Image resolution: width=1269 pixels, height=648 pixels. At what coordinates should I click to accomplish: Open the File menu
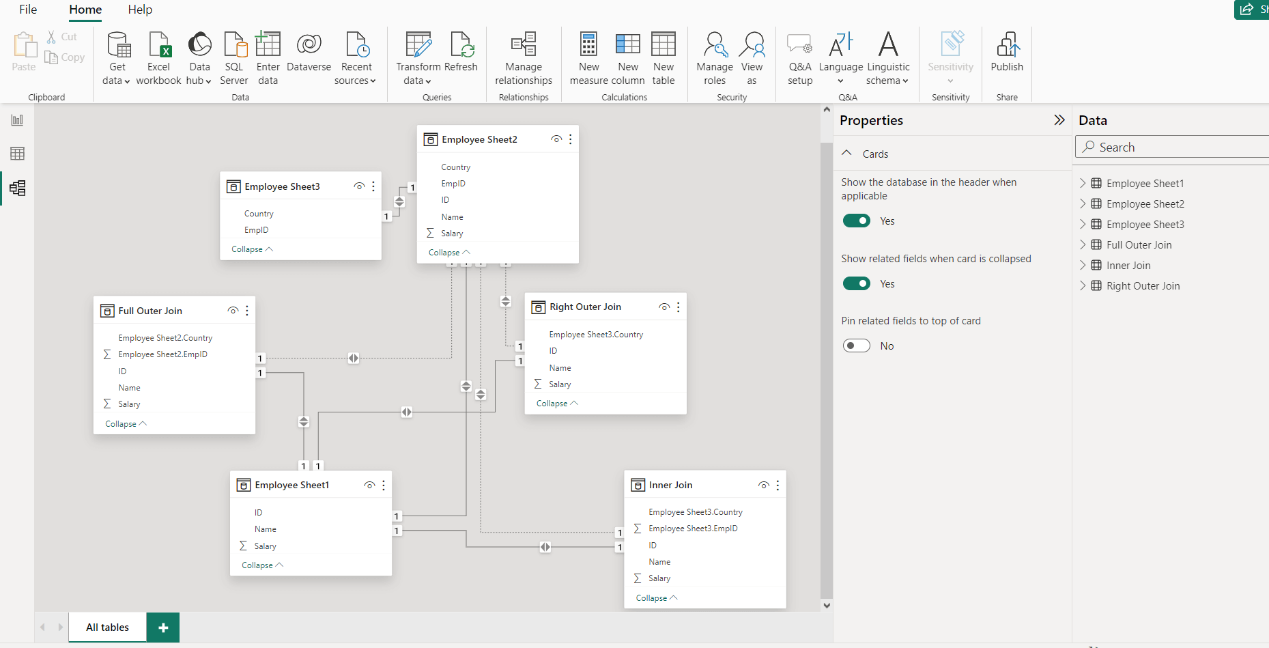[28, 10]
